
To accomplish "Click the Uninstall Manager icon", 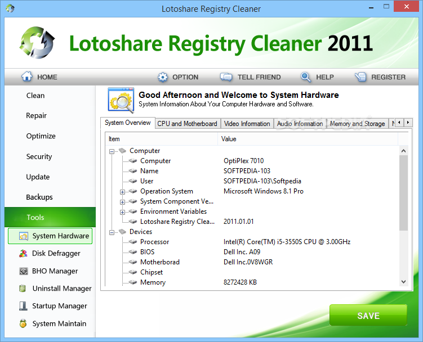I will (x=23, y=289).
